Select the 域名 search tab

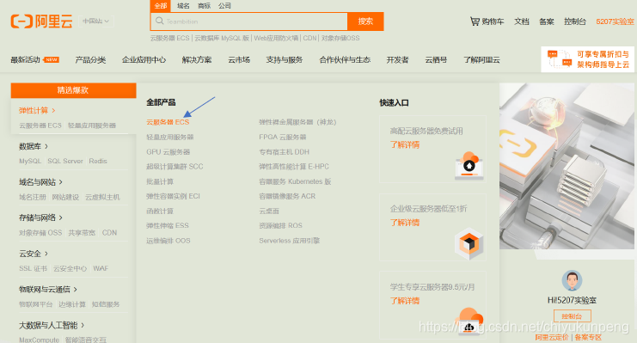[x=183, y=6]
